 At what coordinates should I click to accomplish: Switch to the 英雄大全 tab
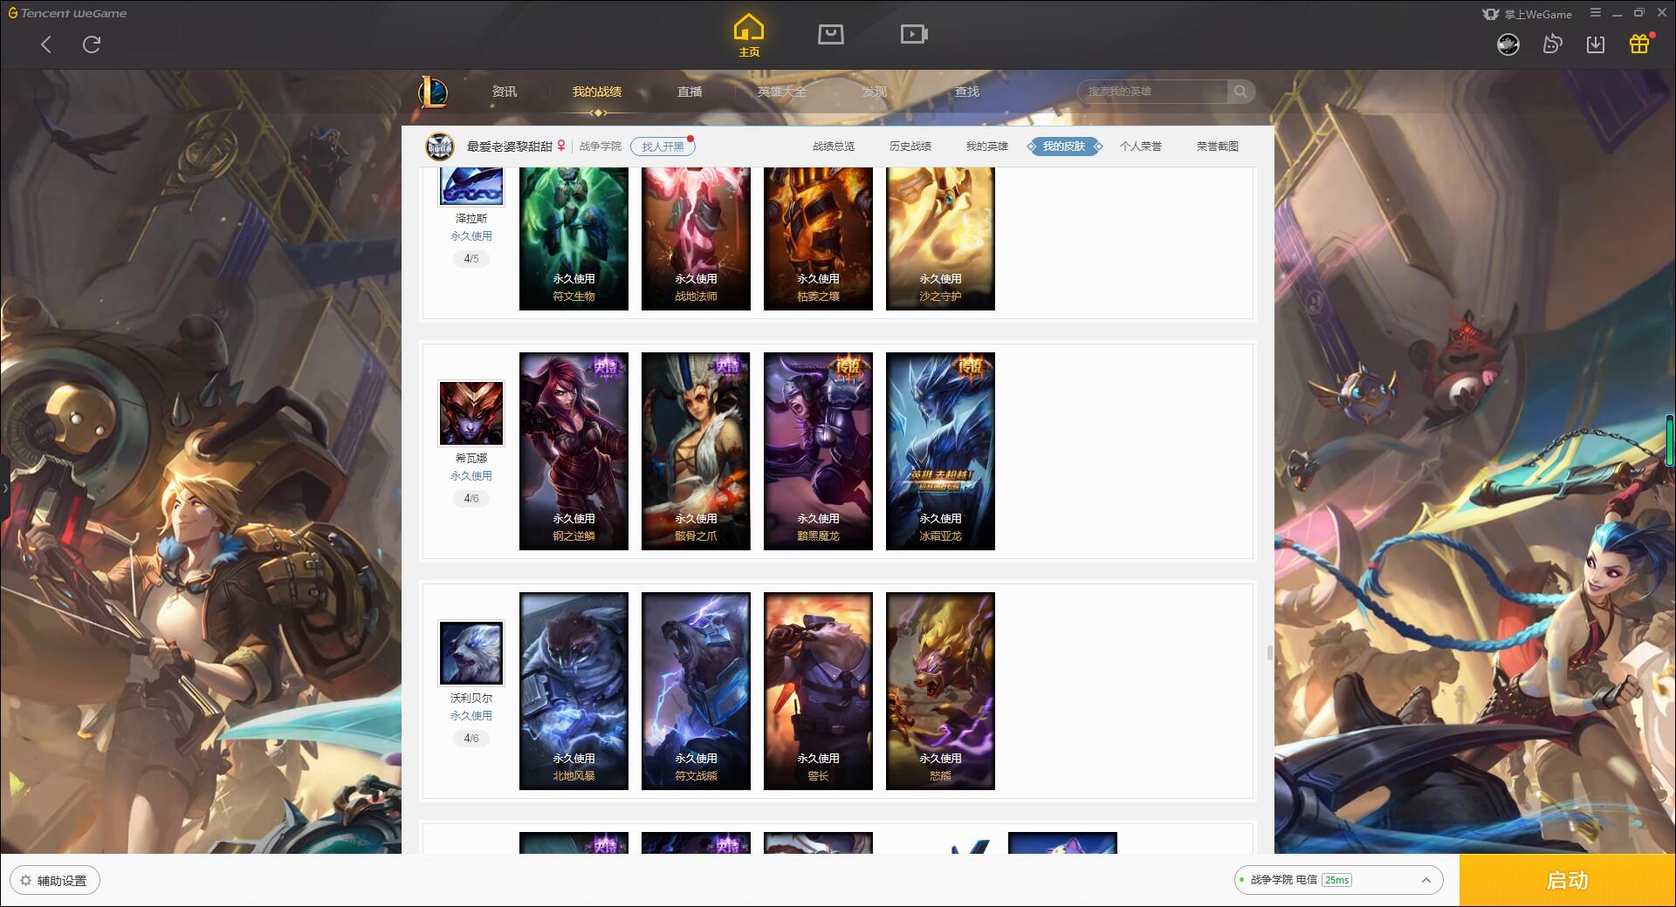coord(782,92)
